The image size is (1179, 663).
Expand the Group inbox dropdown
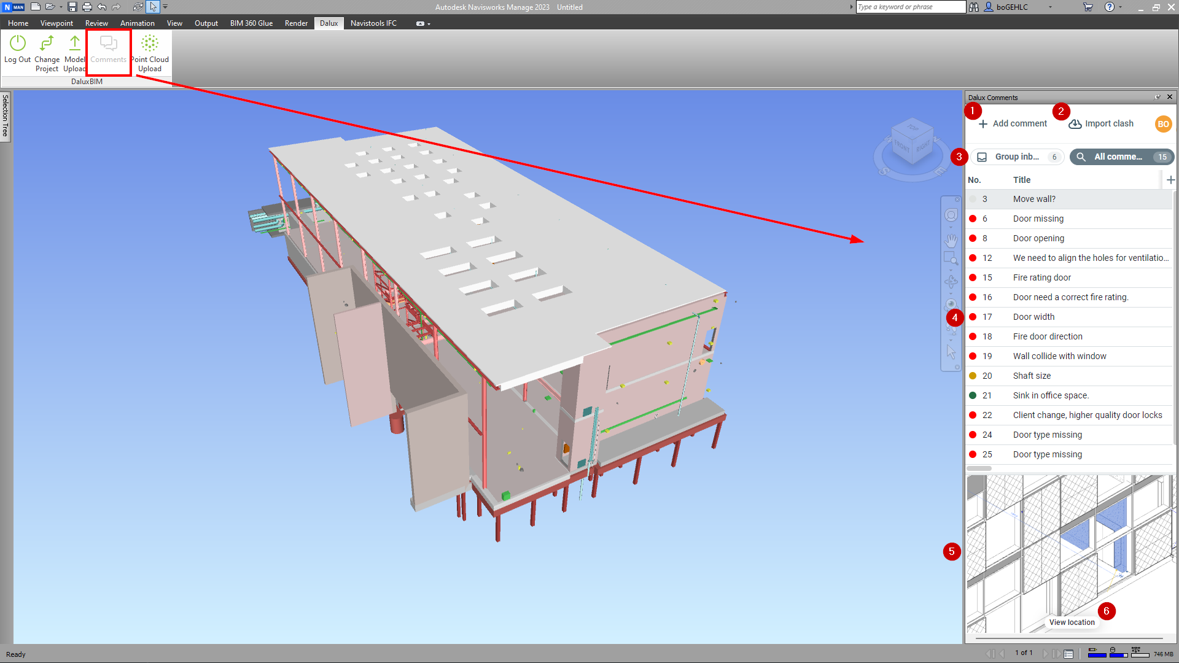point(1017,157)
